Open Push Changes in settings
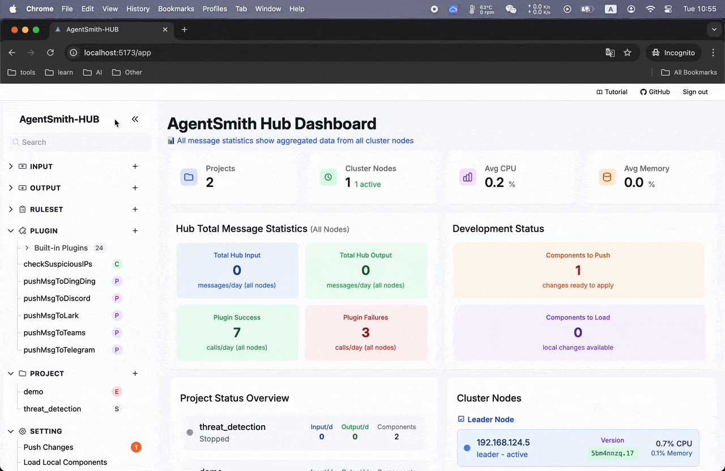 49,447
